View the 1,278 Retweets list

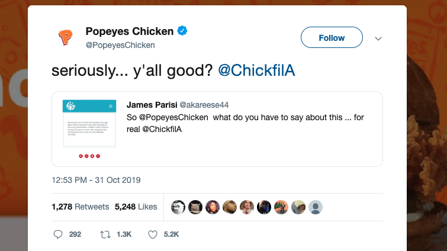pos(81,207)
